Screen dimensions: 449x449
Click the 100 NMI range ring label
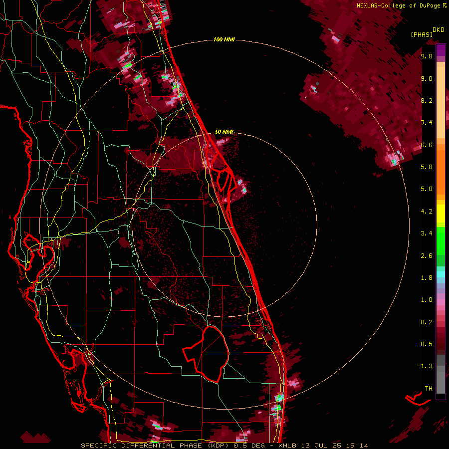click(x=224, y=39)
